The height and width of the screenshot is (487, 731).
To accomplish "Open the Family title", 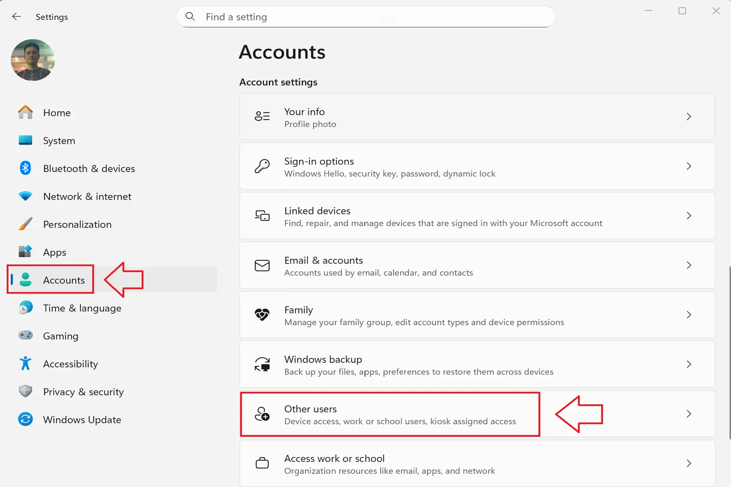I will [x=298, y=310].
